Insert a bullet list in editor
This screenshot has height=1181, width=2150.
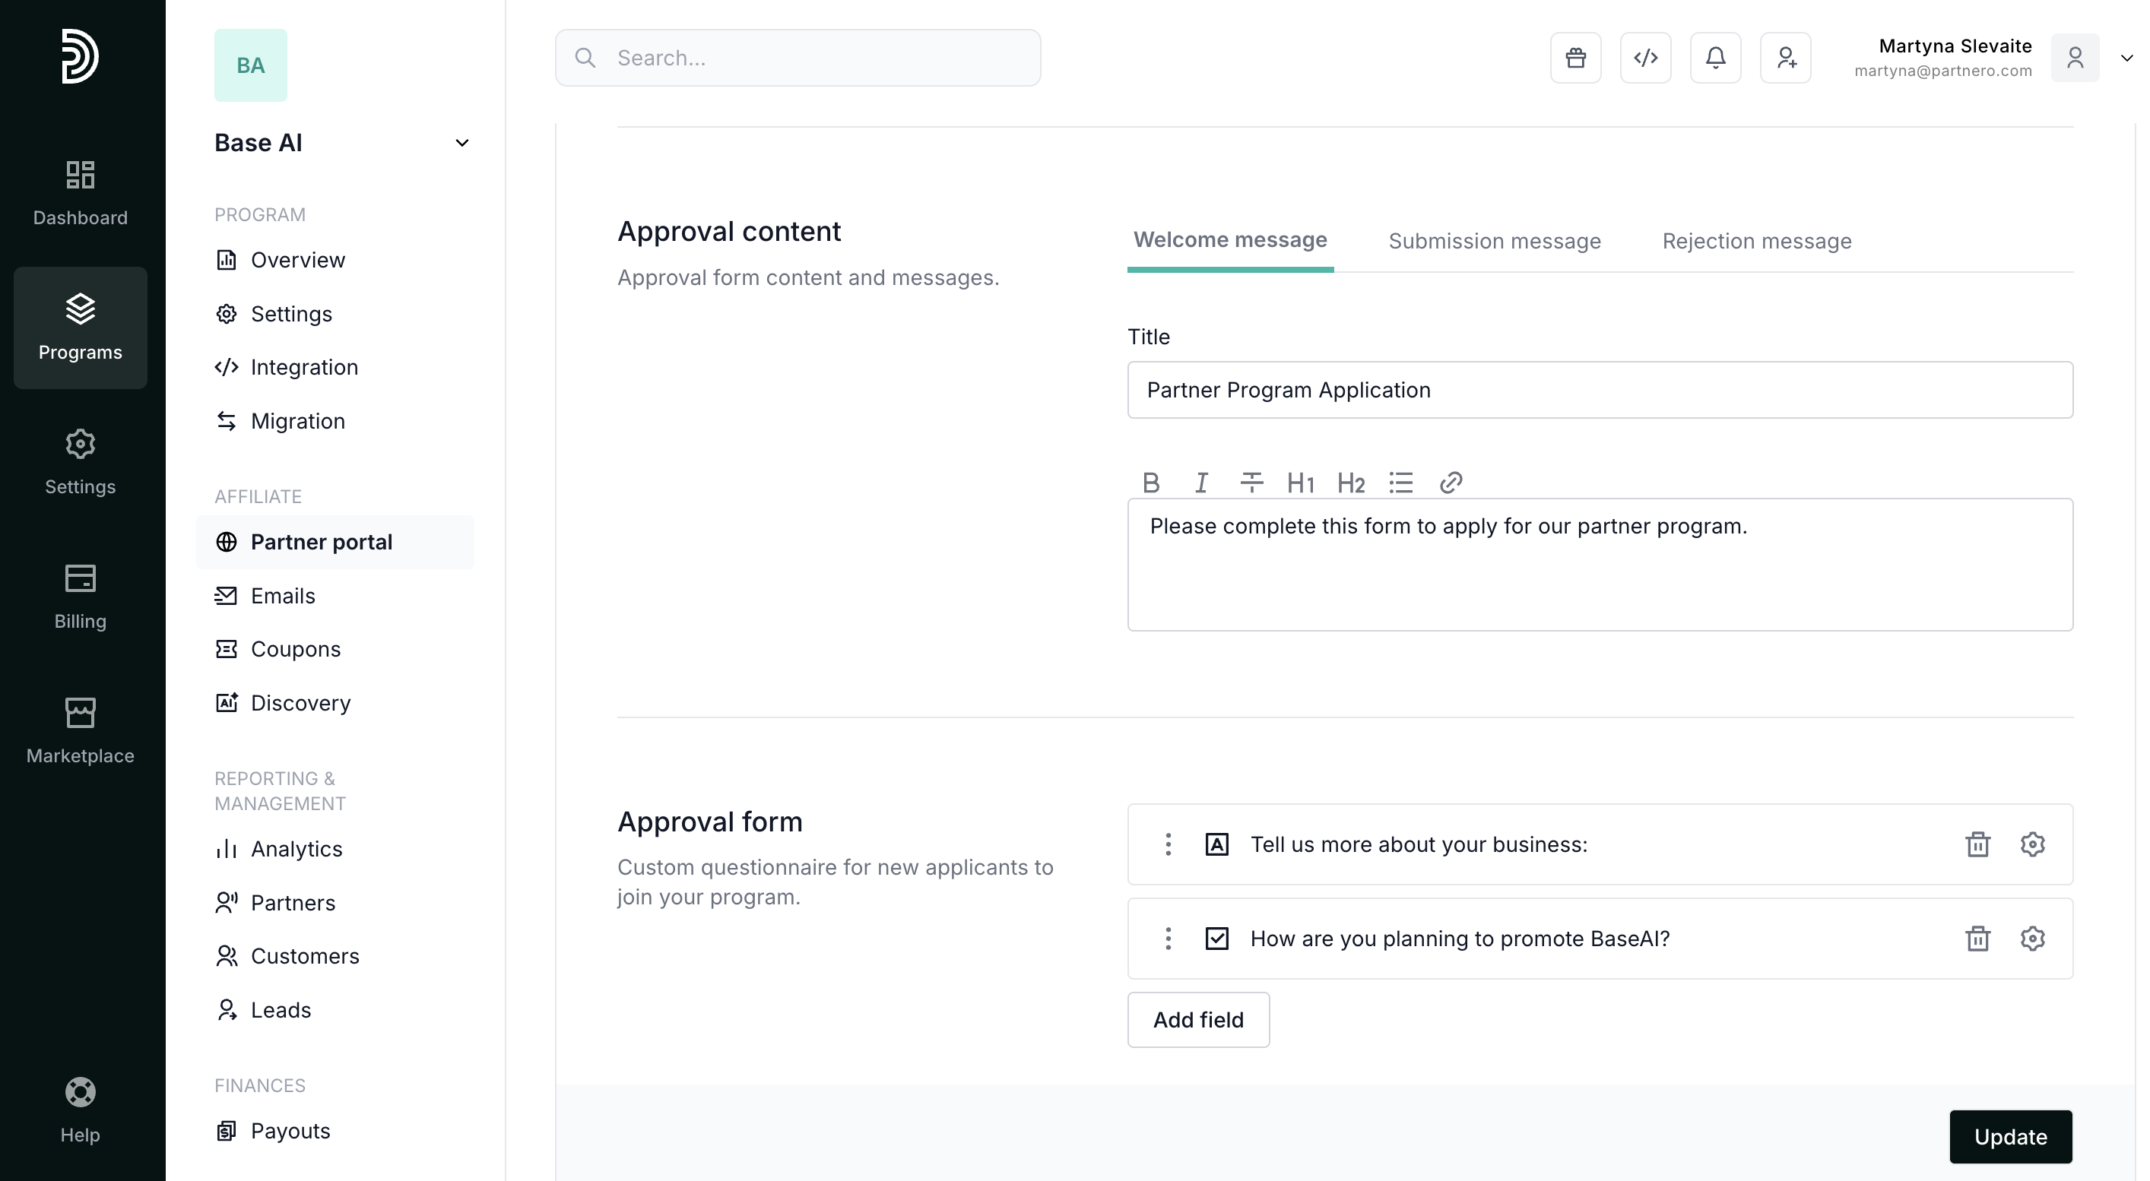1400,483
